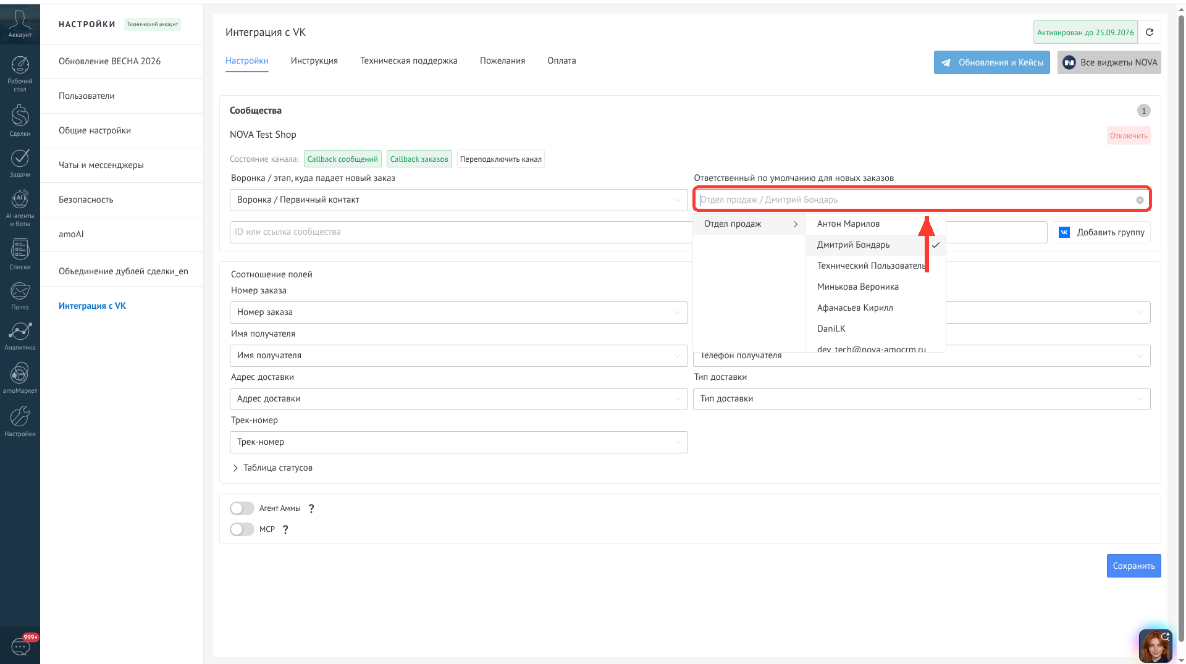Switch to the Пожелания tab

point(503,61)
